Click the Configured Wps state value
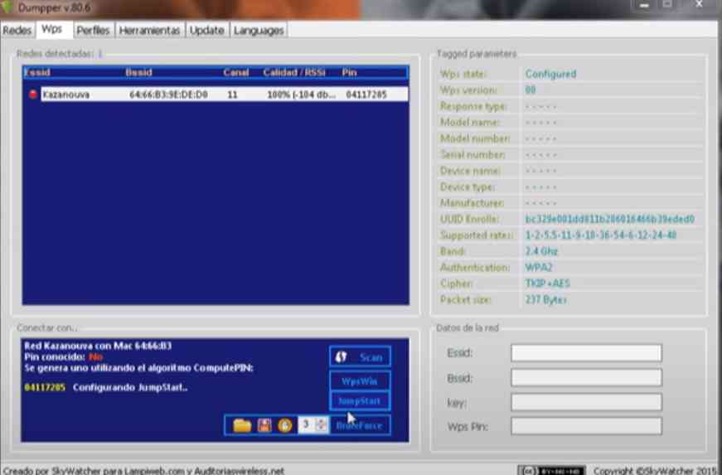Image resolution: width=722 pixels, height=475 pixels. (550, 74)
